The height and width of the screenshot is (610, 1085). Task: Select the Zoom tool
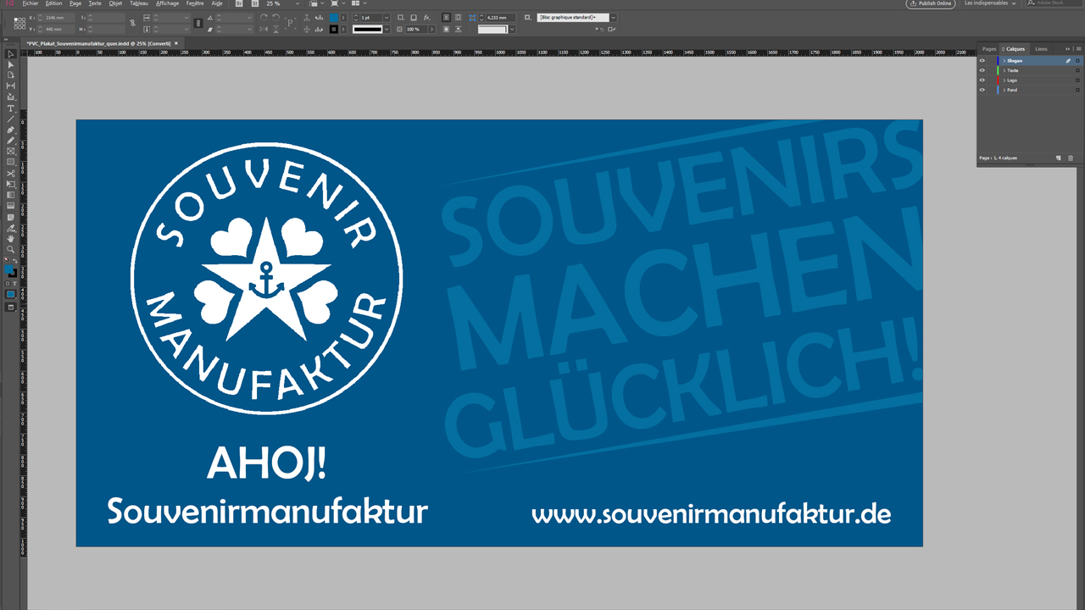pos(11,249)
